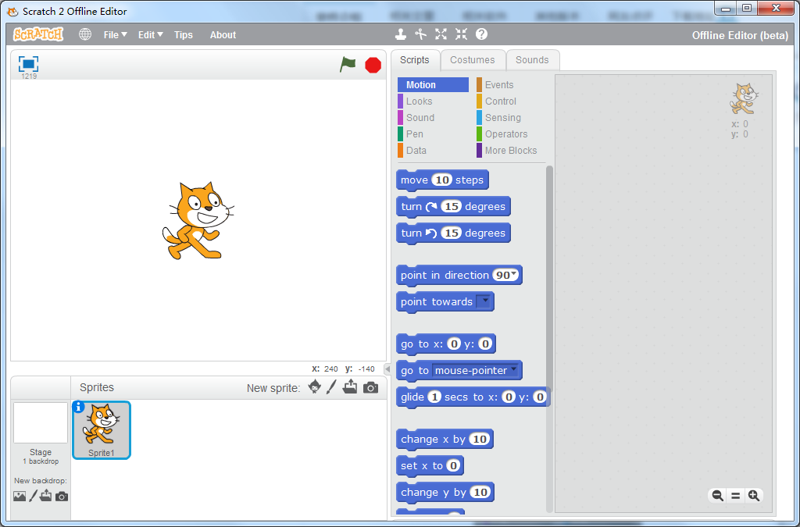Switch to the Scripts tab
Image resolution: width=800 pixels, height=527 pixels.
[414, 59]
